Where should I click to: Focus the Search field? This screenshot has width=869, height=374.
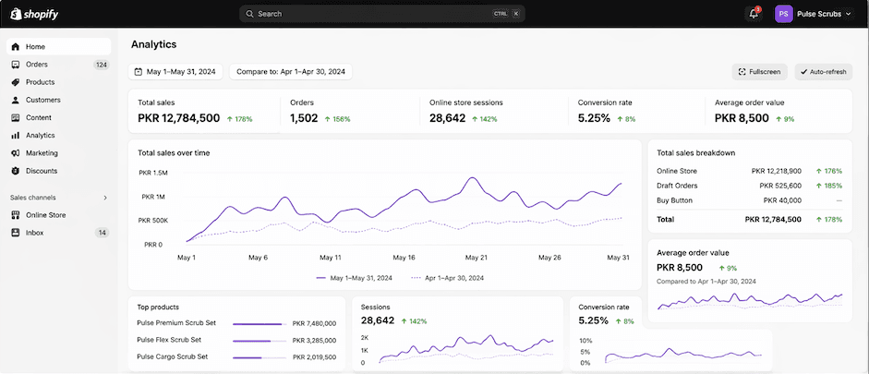(x=381, y=14)
